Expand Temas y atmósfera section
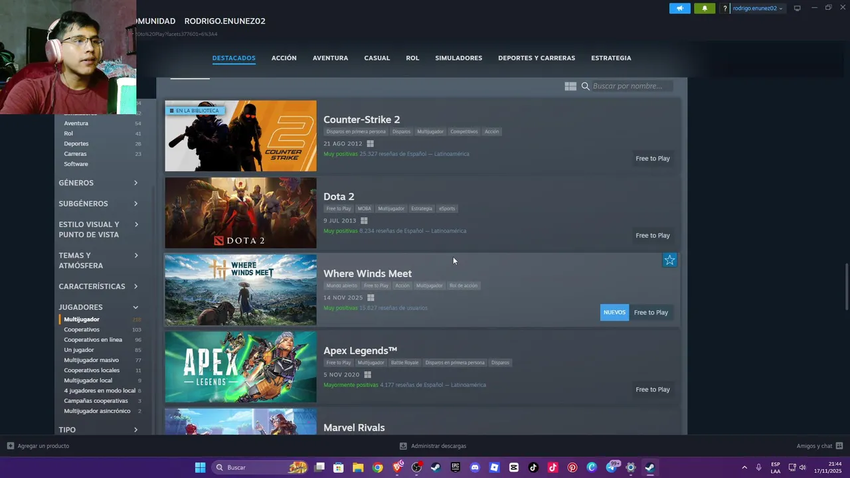The width and height of the screenshot is (850, 478). pyautogui.click(x=98, y=260)
